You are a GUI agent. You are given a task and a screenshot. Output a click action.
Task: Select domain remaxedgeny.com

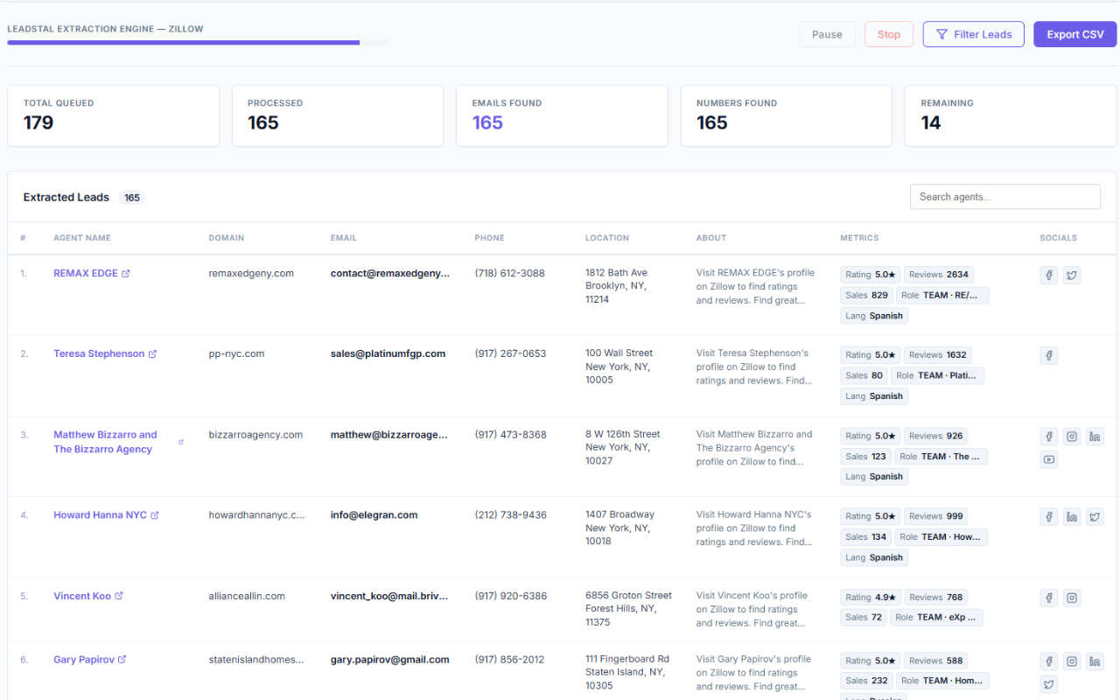[251, 274]
